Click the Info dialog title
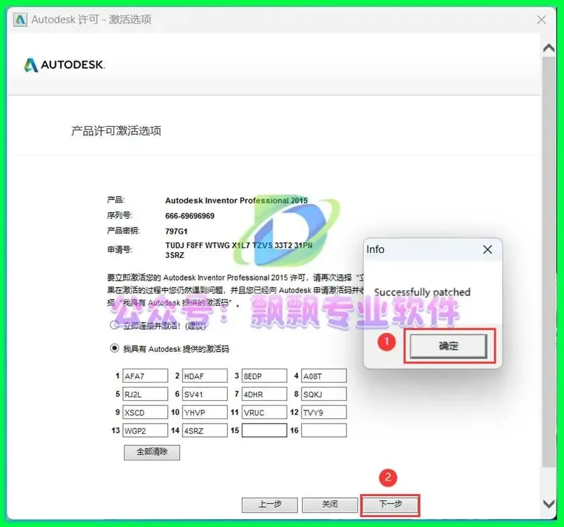Image resolution: width=564 pixels, height=527 pixels. 375,249
